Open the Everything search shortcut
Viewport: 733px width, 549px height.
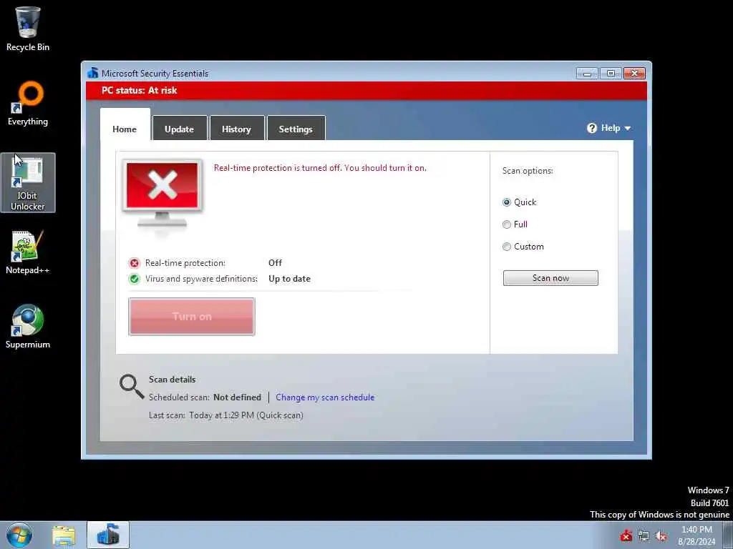28,104
